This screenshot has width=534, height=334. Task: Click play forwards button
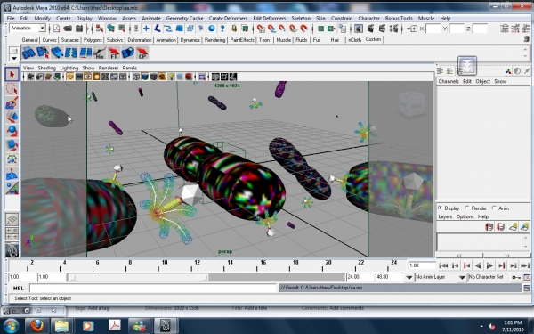point(489,265)
